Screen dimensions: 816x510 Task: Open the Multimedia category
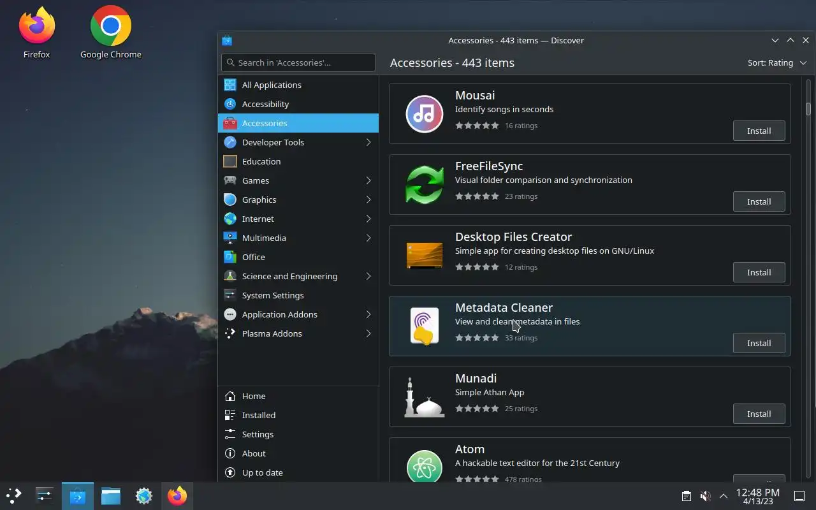coord(298,238)
